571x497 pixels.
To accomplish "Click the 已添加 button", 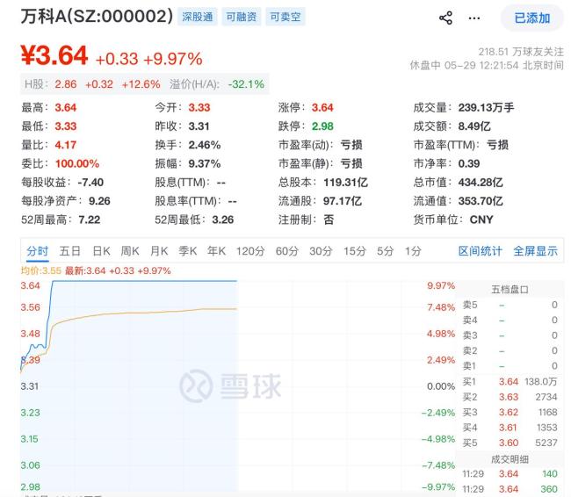I will click(x=532, y=18).
